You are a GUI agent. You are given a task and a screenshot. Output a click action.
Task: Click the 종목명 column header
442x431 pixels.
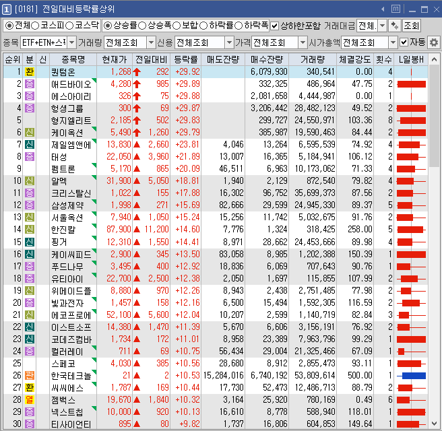(x=73, y=59)
